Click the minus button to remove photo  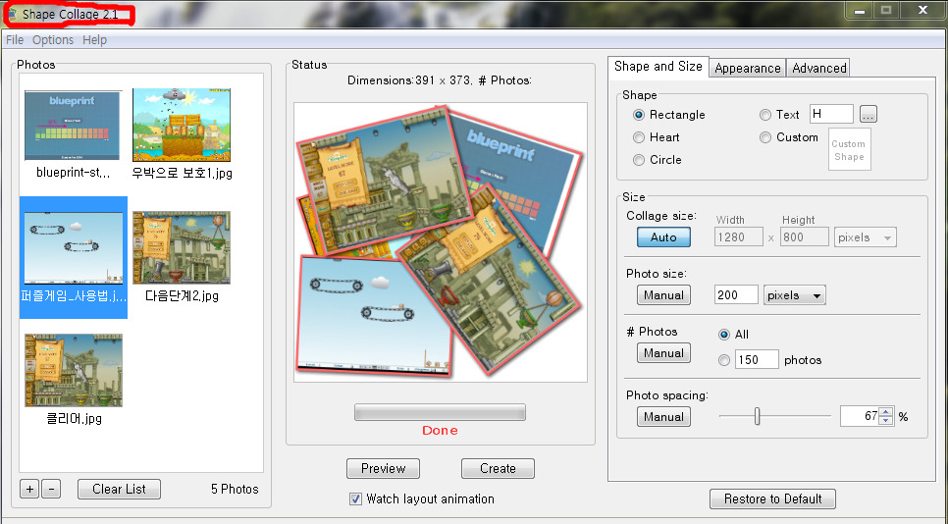click(x=51, y=489)
